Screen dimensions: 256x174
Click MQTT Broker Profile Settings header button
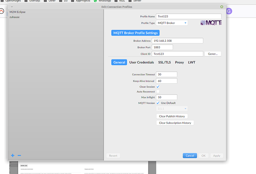135,33
